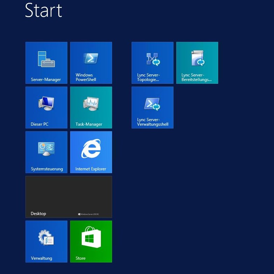
Task: Launch Lync Server-Verwaltungsshell tile
Action: coord(153,108)
